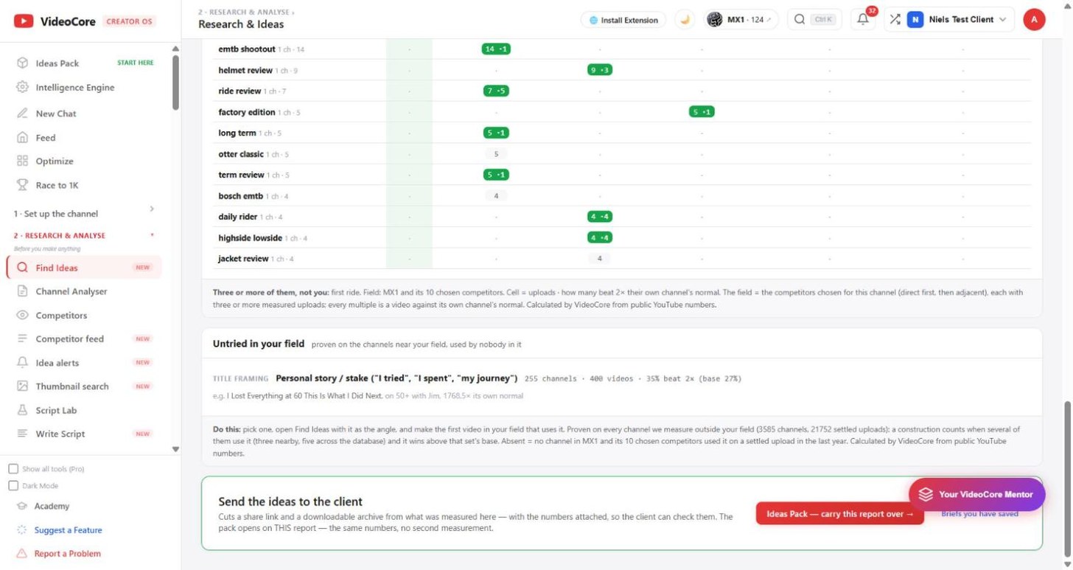1073x570 pixels.
Task: Click the "highside lowside" row label
Action: (251, 238)
